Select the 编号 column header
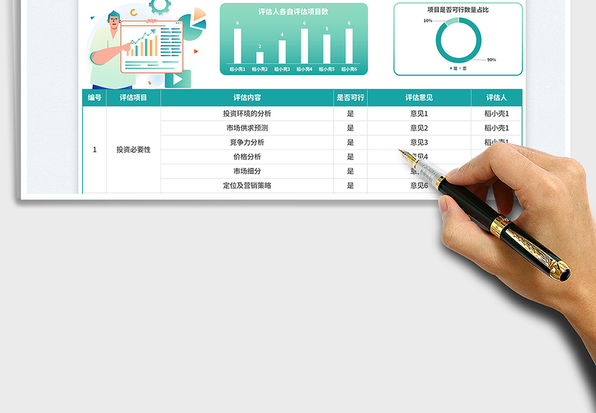This screenshot has width=596, height=413. (x=95, y=97)
